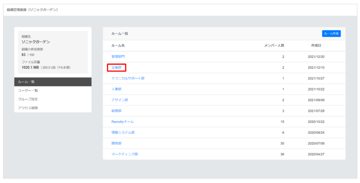Open the テクニカルサポート部 room

pyautogui.click(x=128, y=78)
